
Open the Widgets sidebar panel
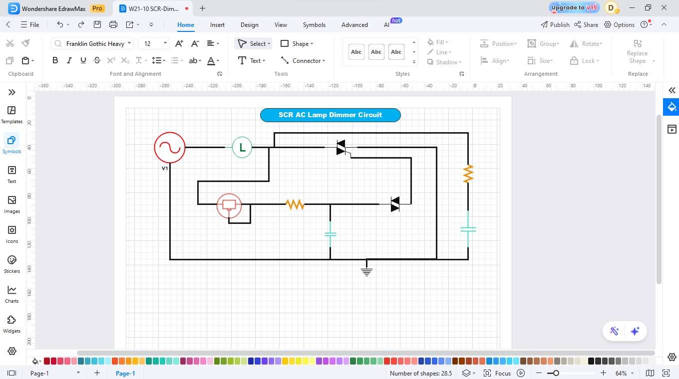pos(11,324)
